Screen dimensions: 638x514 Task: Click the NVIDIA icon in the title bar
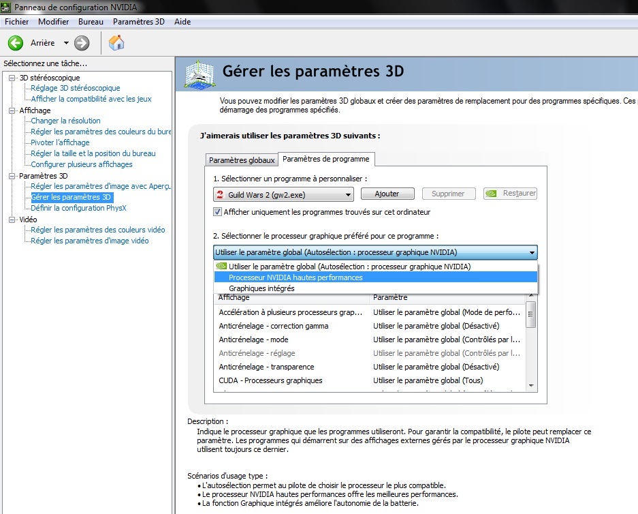[5, 7]
